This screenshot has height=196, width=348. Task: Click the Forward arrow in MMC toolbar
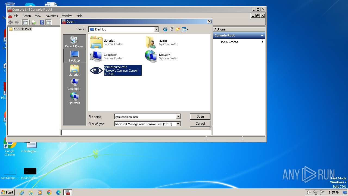[x=17, y=22]
